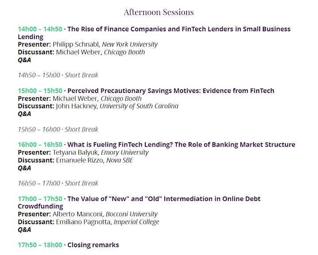This screenshot has width=318, height=255.
Task: Open the Value of New and Old Intermediation title
Action: point(139,203)
